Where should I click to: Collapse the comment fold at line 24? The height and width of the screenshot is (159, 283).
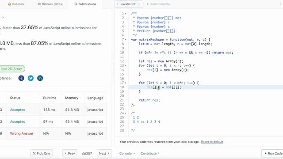(x=126, y=113)
